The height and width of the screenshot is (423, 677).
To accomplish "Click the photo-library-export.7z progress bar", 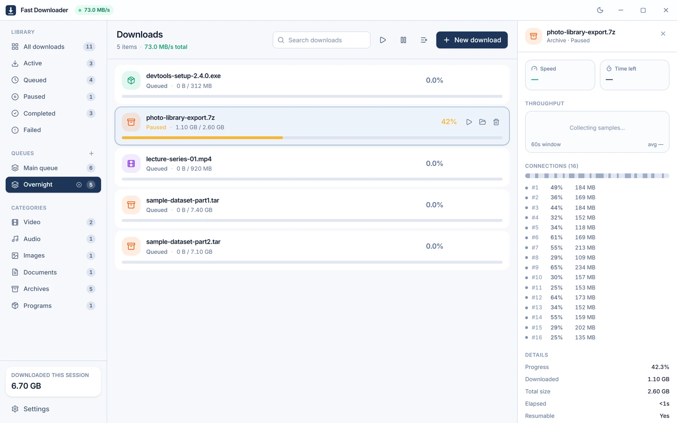I will point(312,137).
